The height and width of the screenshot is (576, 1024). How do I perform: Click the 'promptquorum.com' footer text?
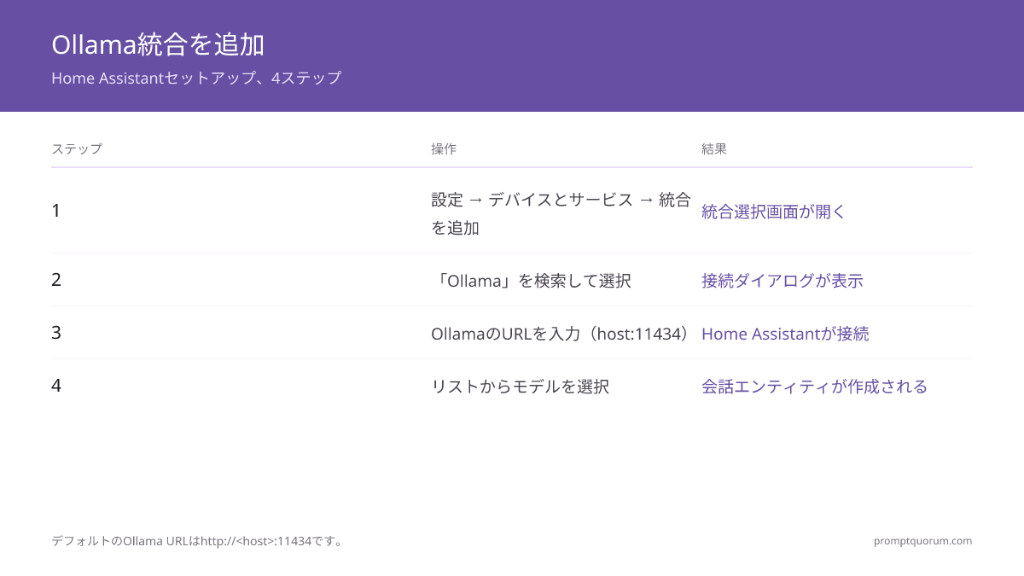coord(922,541)
